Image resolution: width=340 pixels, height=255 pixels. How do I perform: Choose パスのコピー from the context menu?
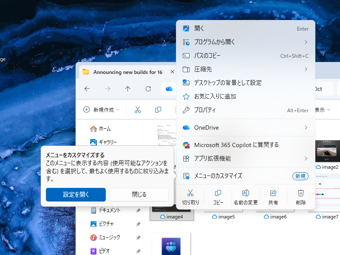click(246, 56)
